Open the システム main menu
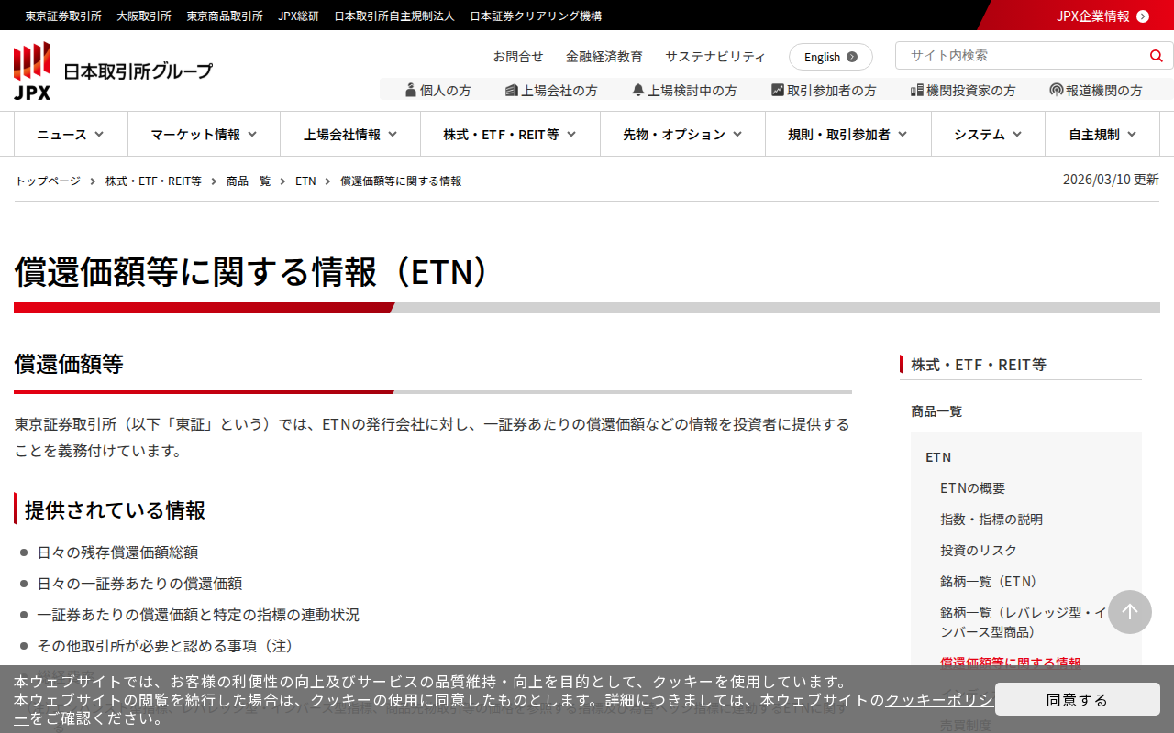The width and height of the screenshot is (1174, 733). pos(988,134)
